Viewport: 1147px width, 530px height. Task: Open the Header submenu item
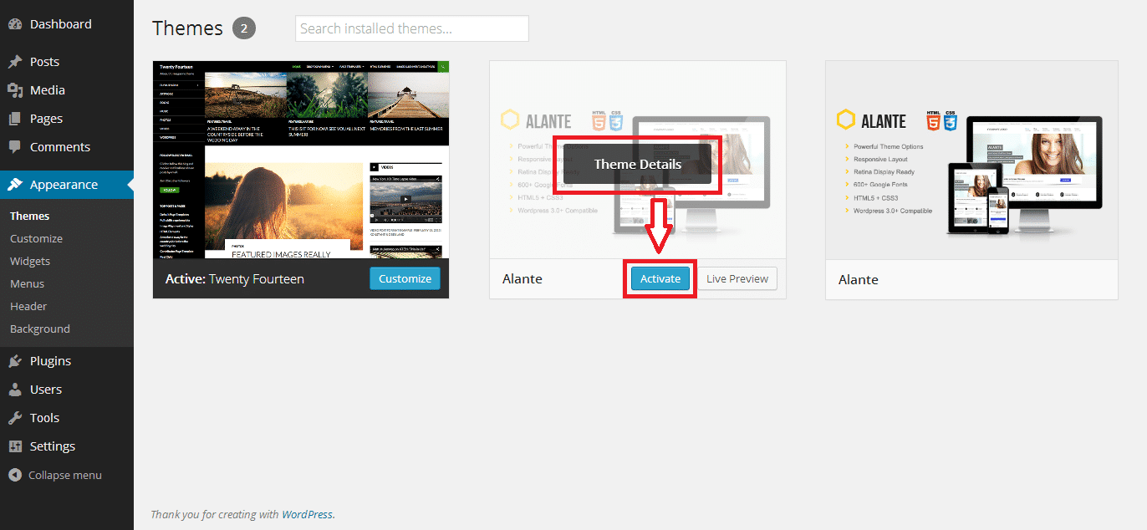click(x=28, y=306)
